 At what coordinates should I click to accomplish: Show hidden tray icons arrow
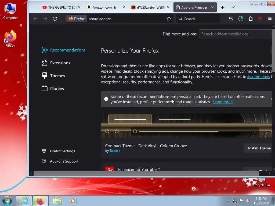click(228, 201)
